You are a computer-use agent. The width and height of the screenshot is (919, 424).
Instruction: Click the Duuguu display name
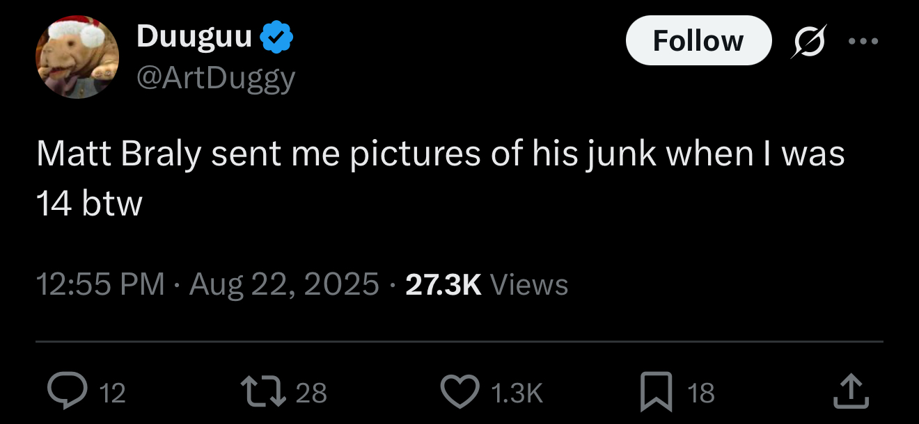click(194, 36)
